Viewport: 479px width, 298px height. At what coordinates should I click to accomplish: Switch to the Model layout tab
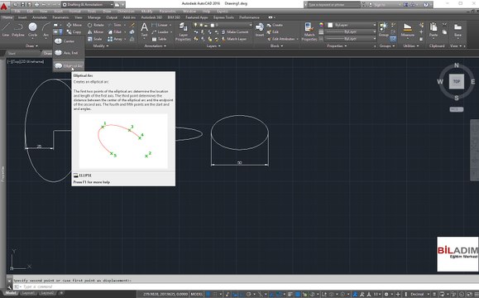(x=11, y=293)
